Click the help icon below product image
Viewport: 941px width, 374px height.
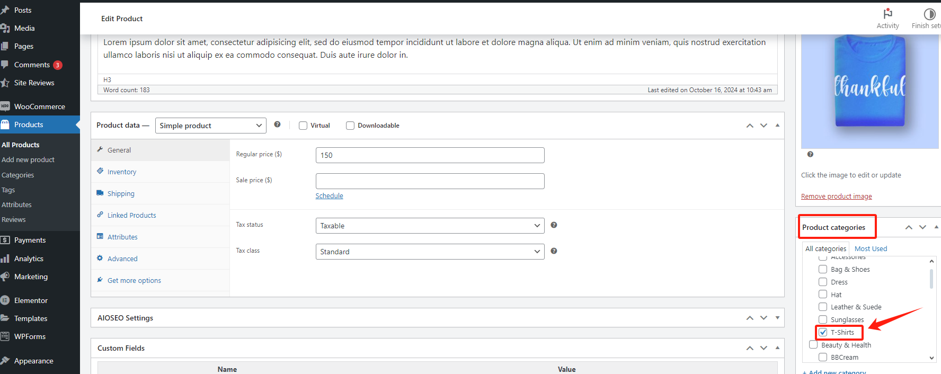click(x=810, y=154)
